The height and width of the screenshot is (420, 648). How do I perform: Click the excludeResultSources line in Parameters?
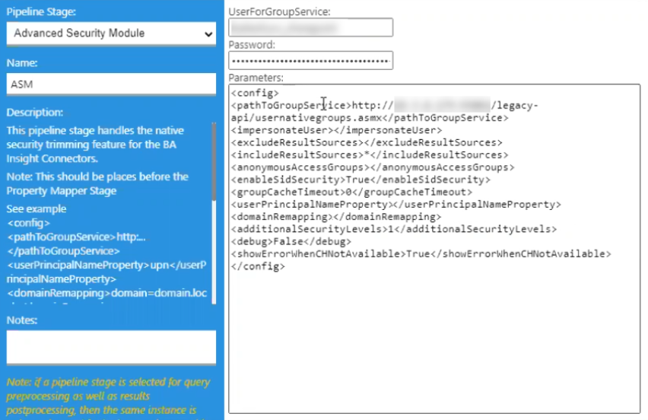pyautogui.click(x=367, y=142)
